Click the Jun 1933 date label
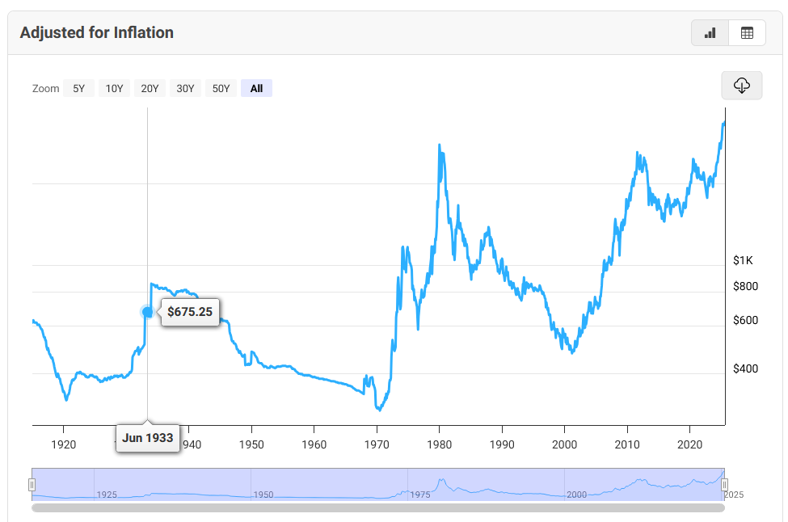 [147, 438]
